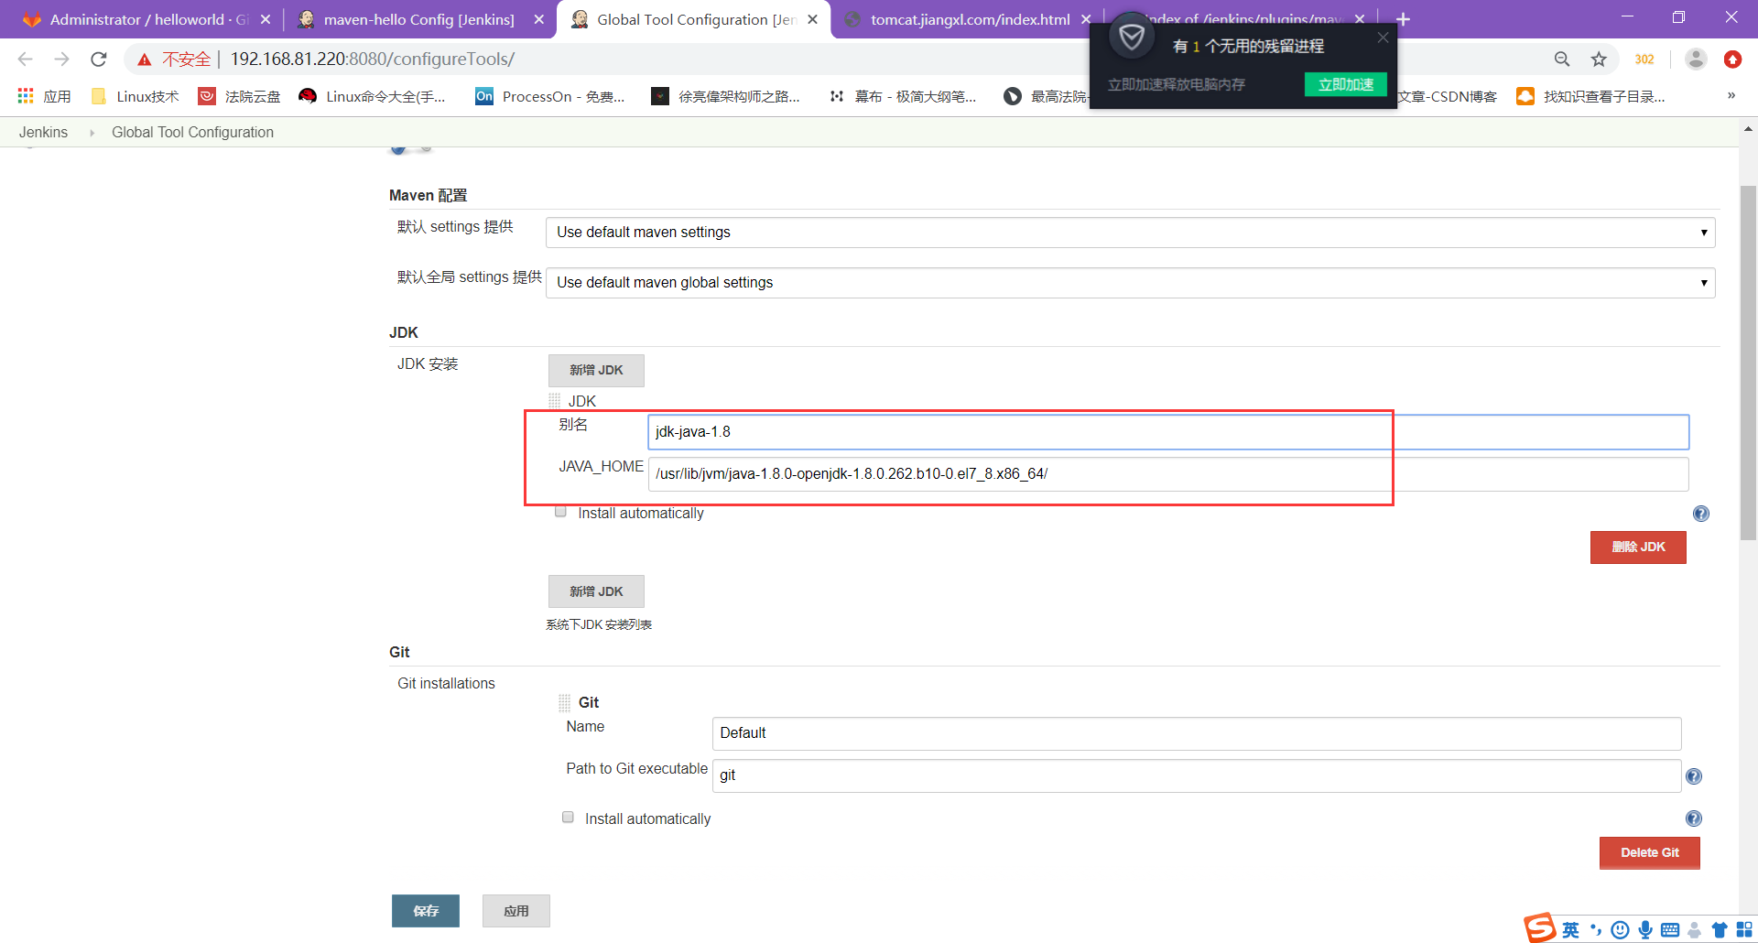Open a new browser tab with plus icon
1758x943 pixels.
(1403, 19)
